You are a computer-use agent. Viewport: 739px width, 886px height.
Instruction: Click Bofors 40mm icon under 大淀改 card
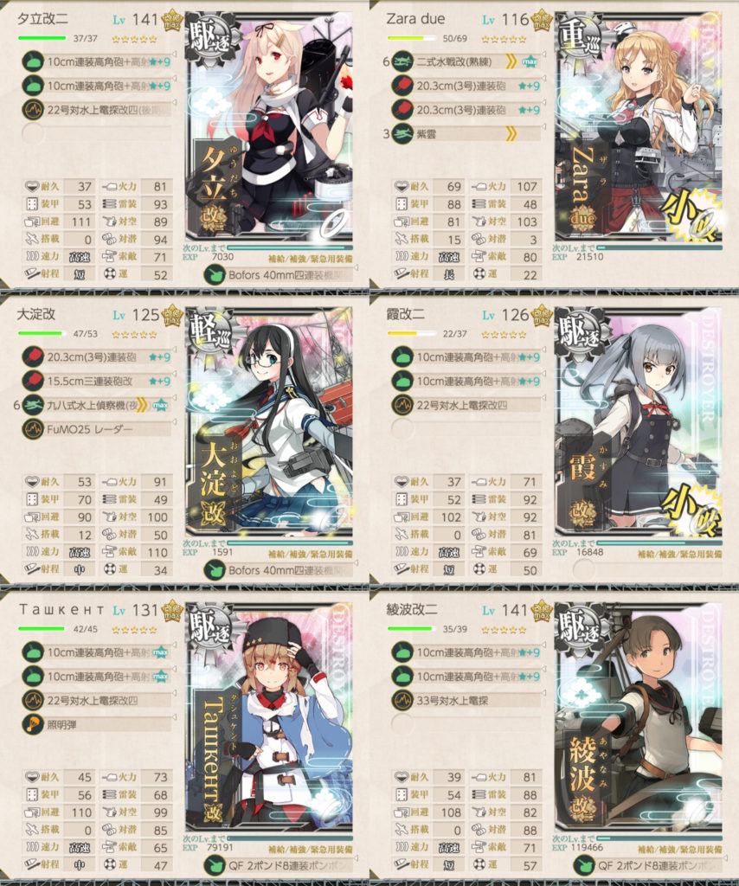click(215, 570)
